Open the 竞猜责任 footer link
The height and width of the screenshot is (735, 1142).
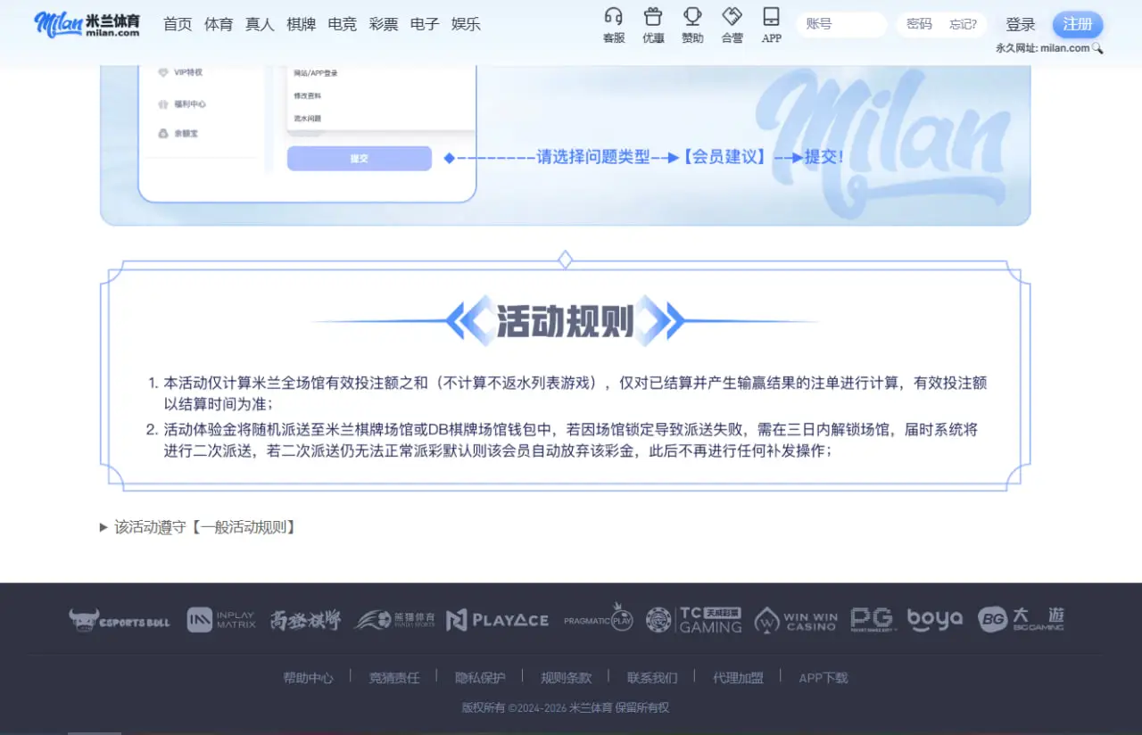coord(394,678)
